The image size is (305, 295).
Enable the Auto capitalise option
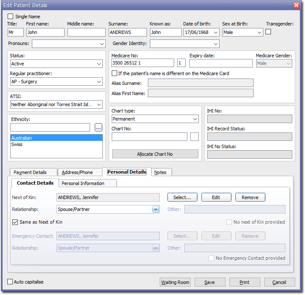tap(10, 282)
